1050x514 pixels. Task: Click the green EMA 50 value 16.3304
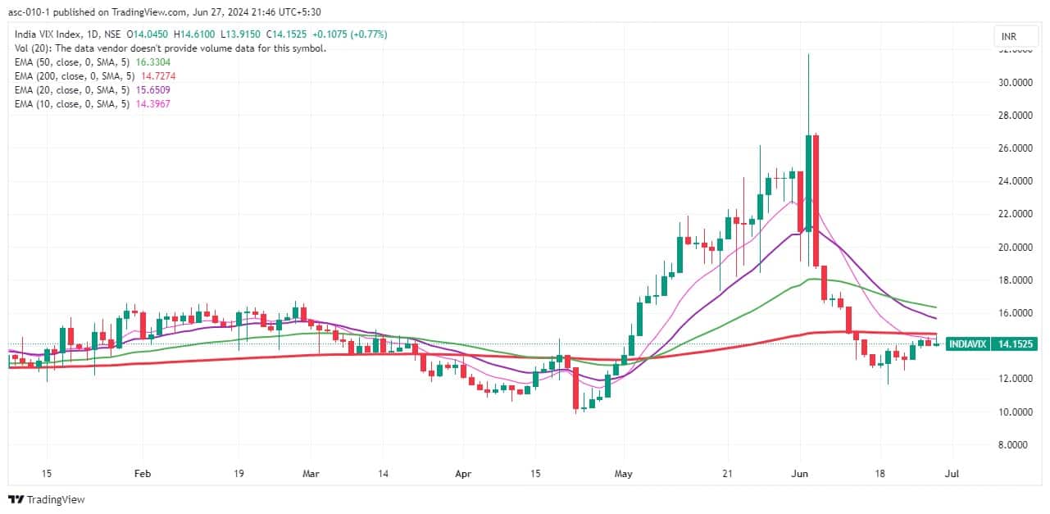point(154,62)
